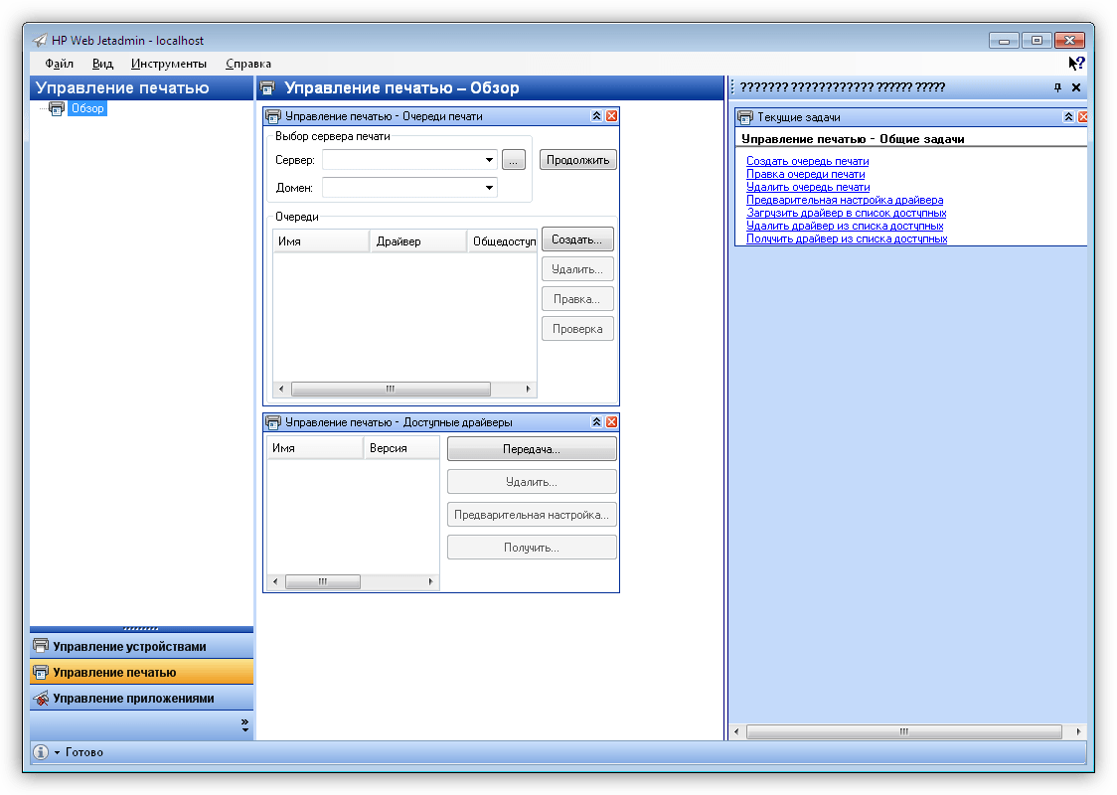Image resolution: width=1117 pixels, height=795 pixels.
Task: Open Удалить драйвер из списка доступных link
Action: click(x=845, y=226)
